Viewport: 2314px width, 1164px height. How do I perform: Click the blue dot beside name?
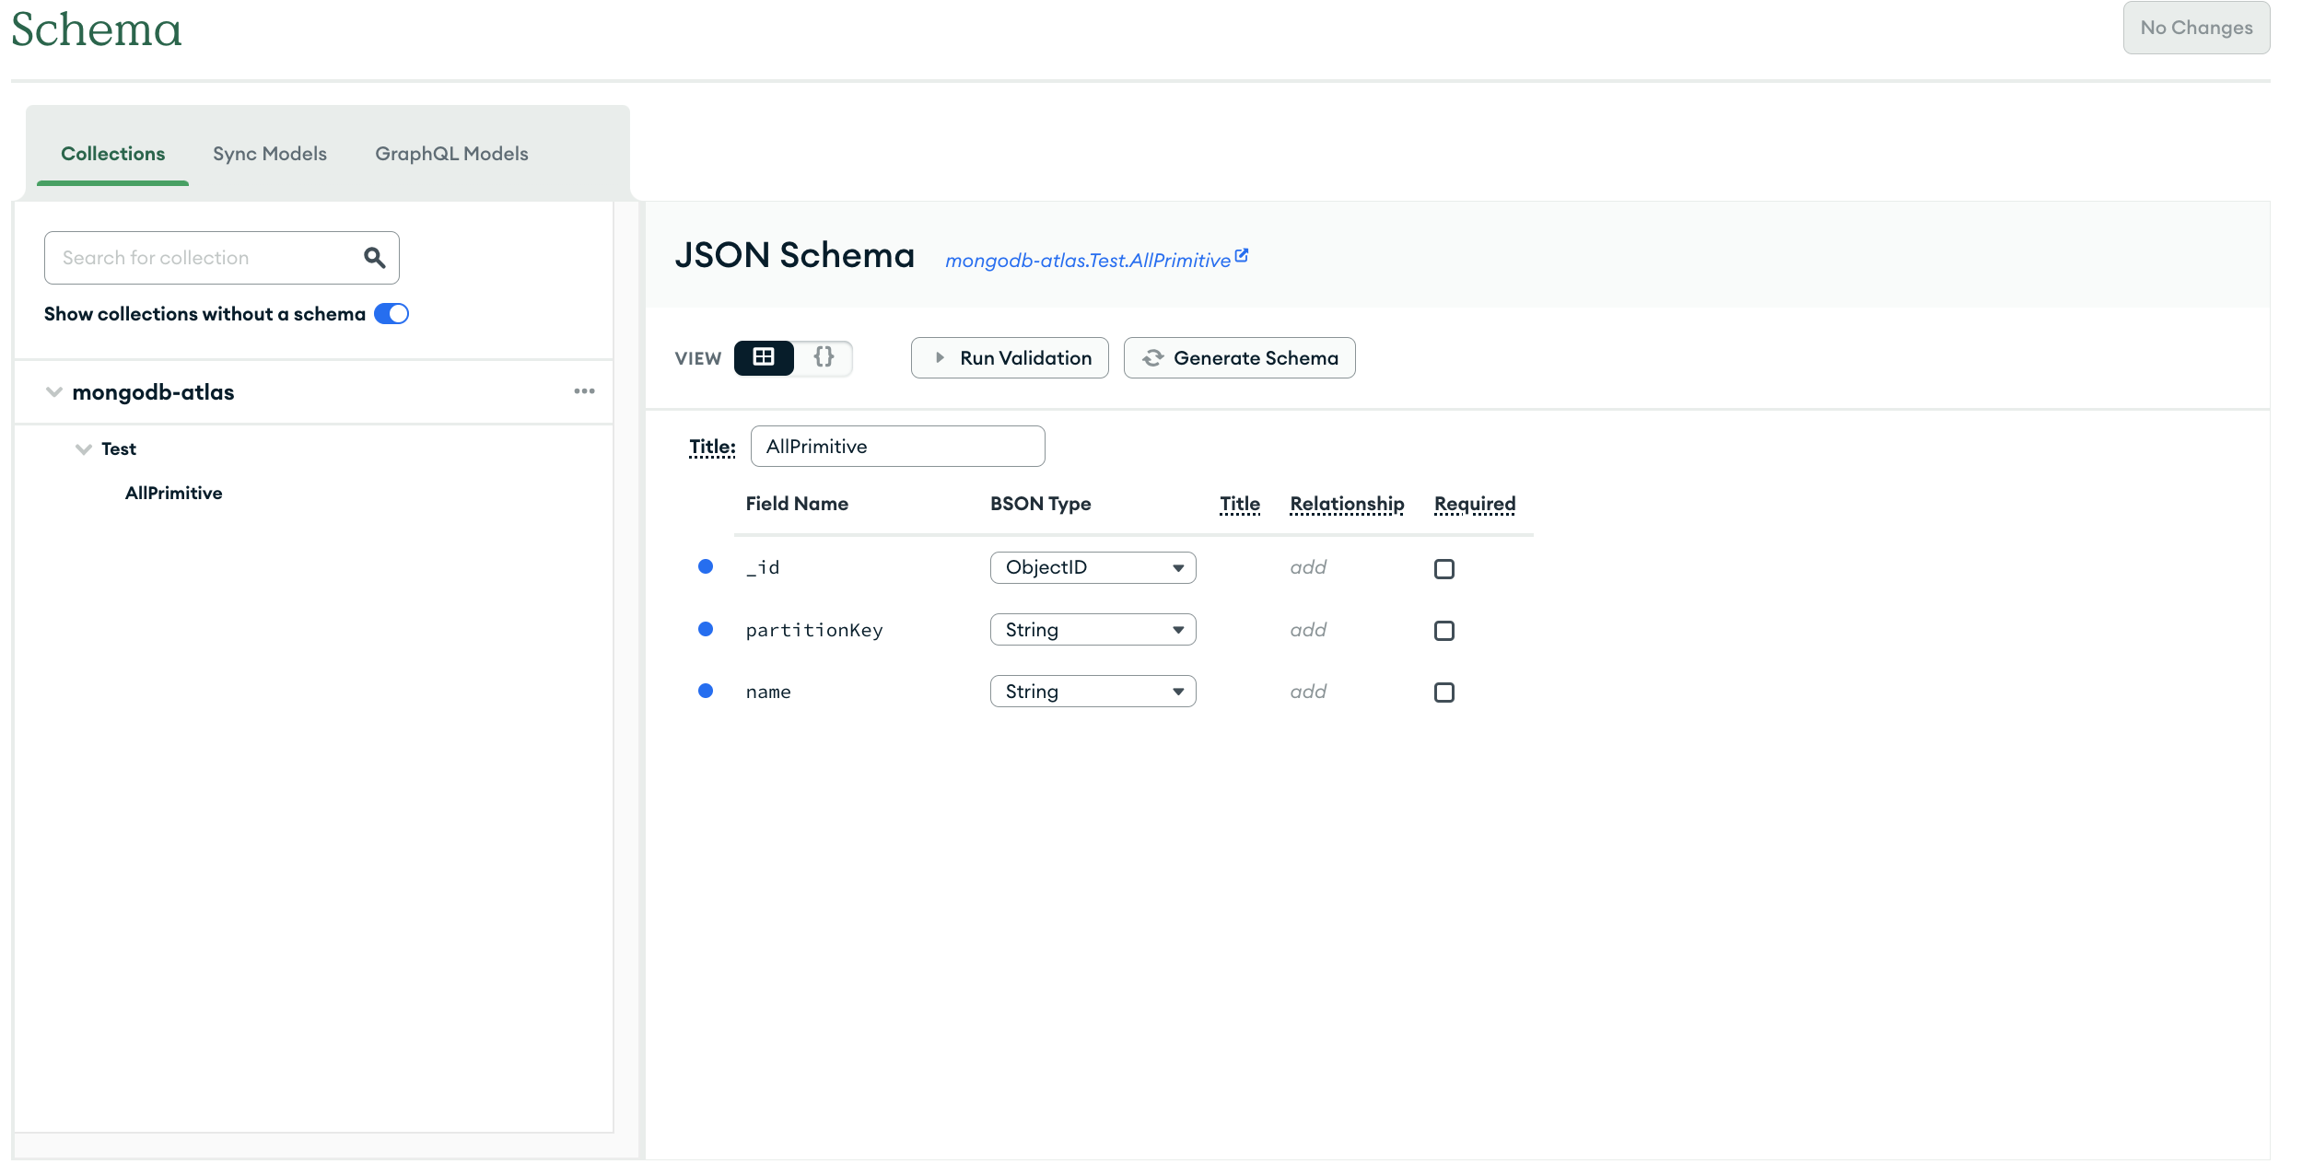pyautogui.click(x=706, y=691)
